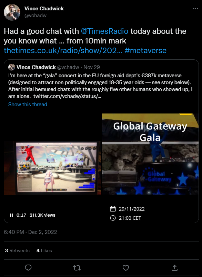Open the @TimesRadio mention

point(104,31)
